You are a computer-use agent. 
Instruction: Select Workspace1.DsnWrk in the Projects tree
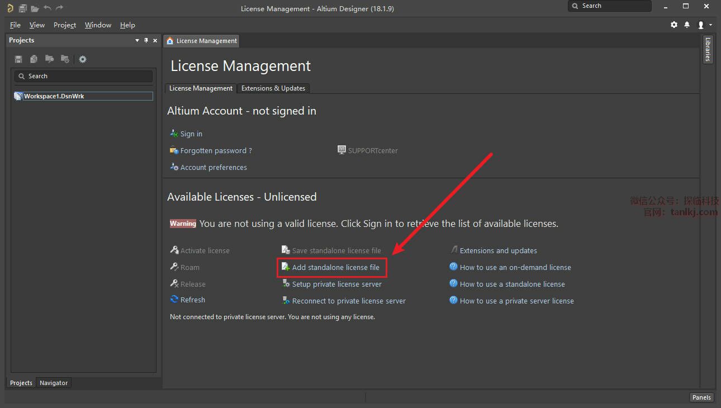coord(83,96)
